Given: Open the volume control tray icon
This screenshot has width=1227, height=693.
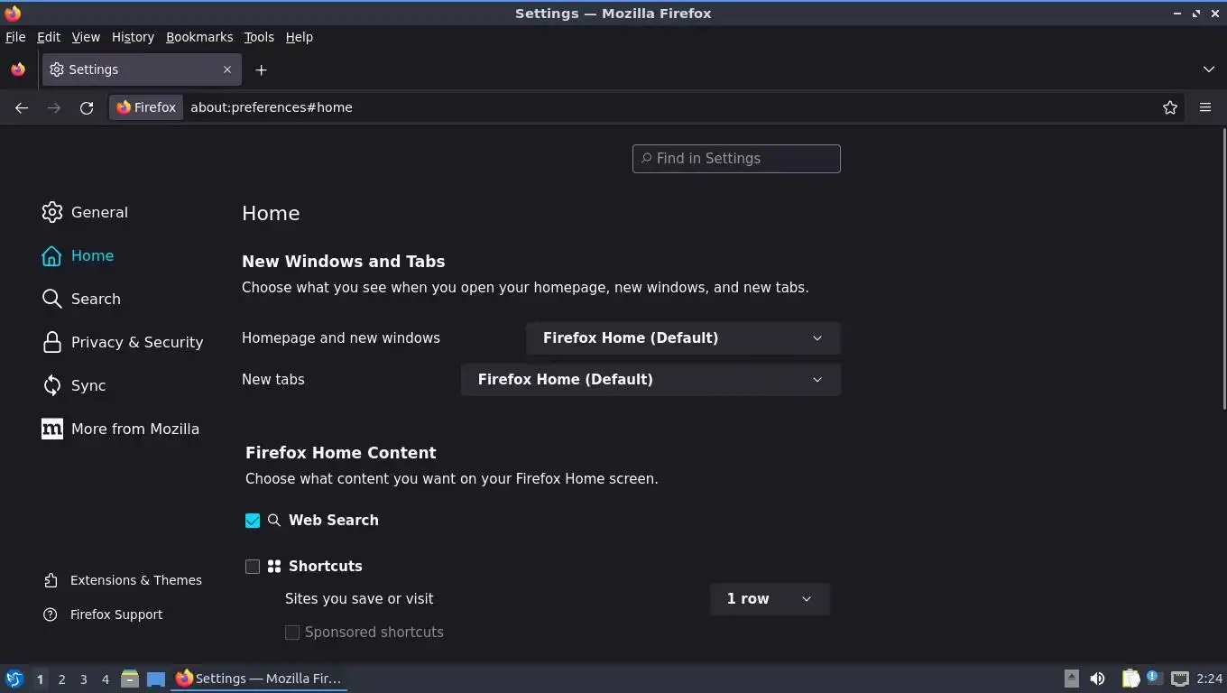Looking at the screenshot, I should [1098, 679].
